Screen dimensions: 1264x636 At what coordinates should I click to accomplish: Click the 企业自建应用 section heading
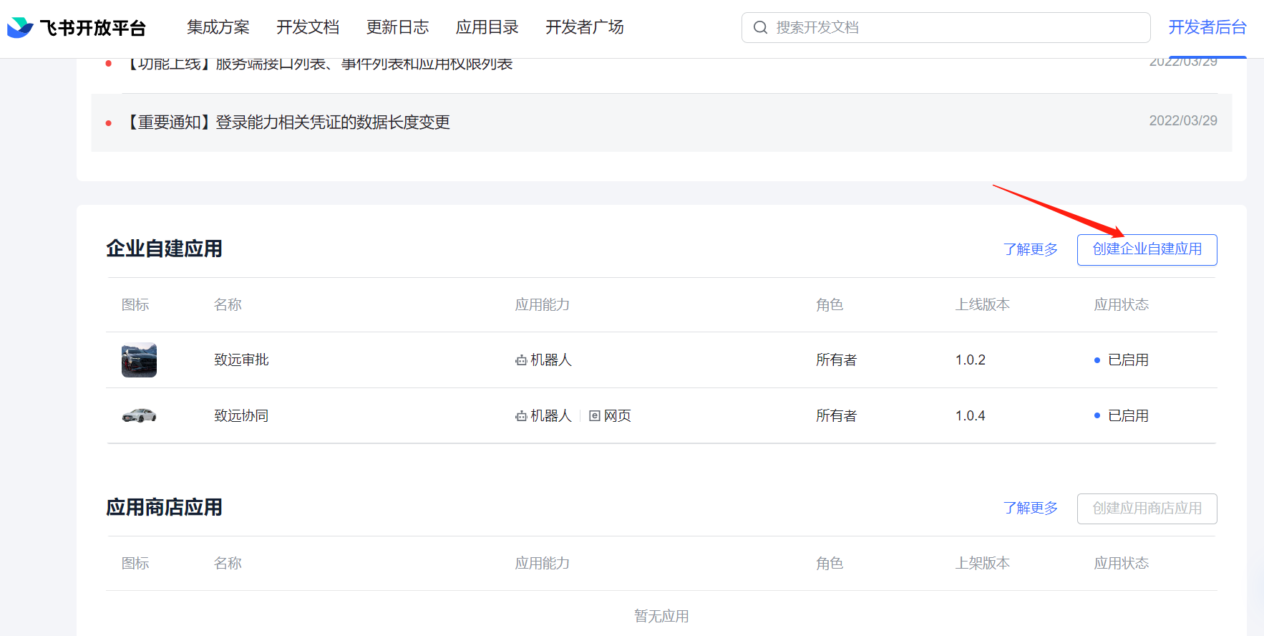click(x=164, y=249)
